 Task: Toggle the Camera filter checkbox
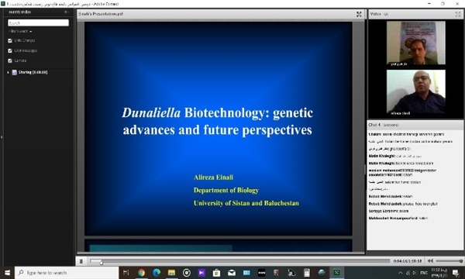click(x=10, y=60)
